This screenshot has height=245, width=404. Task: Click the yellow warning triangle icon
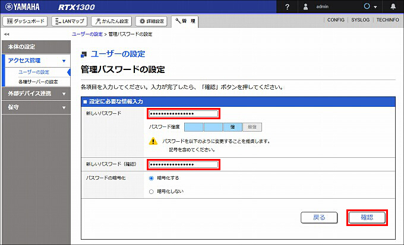153,141
